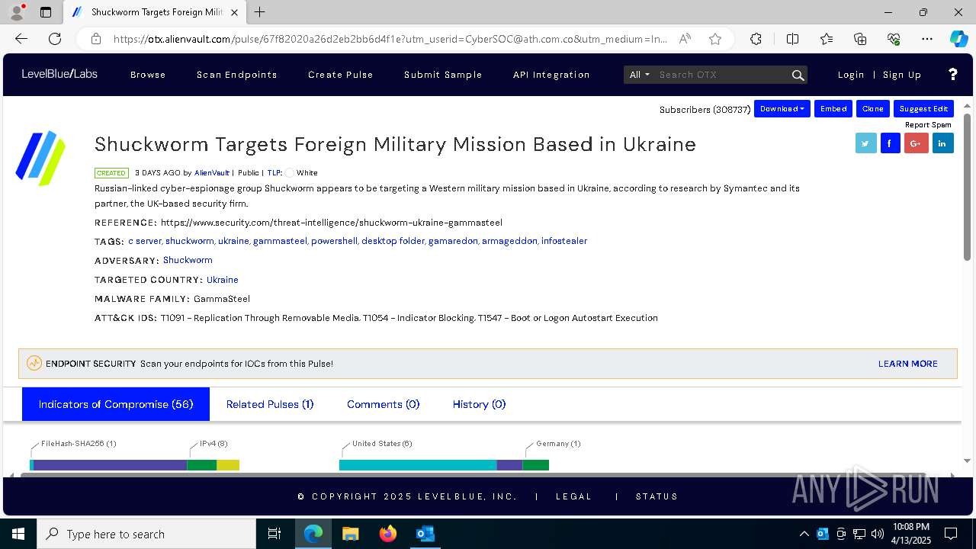Go to Create Pulse

341,75
